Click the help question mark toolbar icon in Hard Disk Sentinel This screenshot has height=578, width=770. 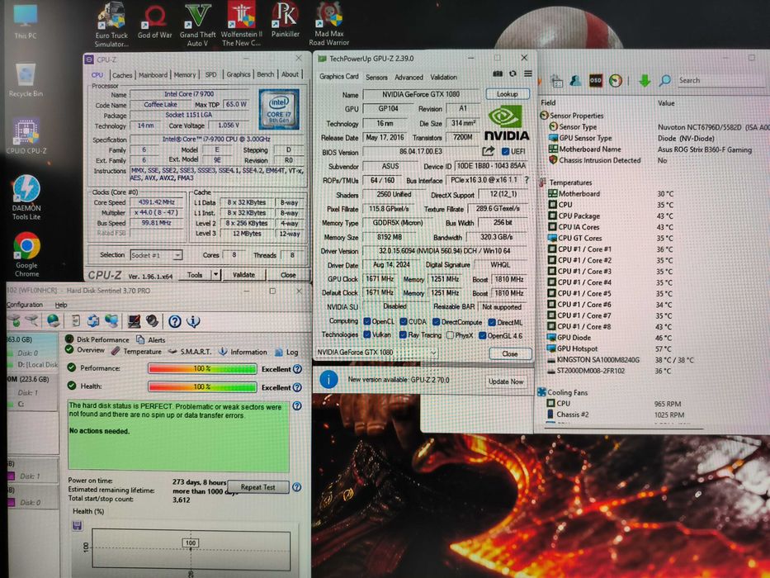pyautogui.click(x=175, y=321)
